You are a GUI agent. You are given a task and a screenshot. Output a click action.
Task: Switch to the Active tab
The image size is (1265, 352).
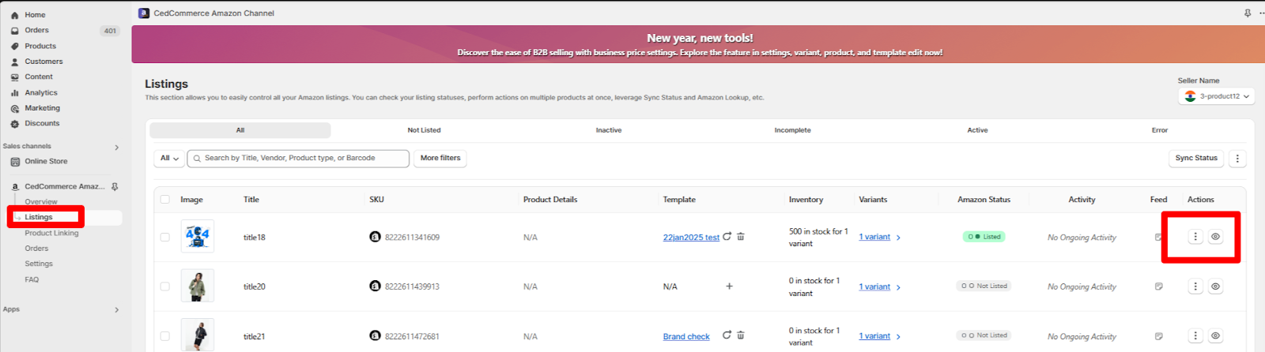[977, 130]
